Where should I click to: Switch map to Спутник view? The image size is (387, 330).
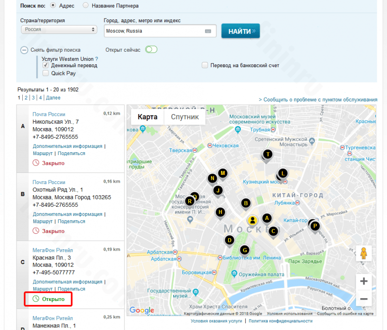coord(185,117)
